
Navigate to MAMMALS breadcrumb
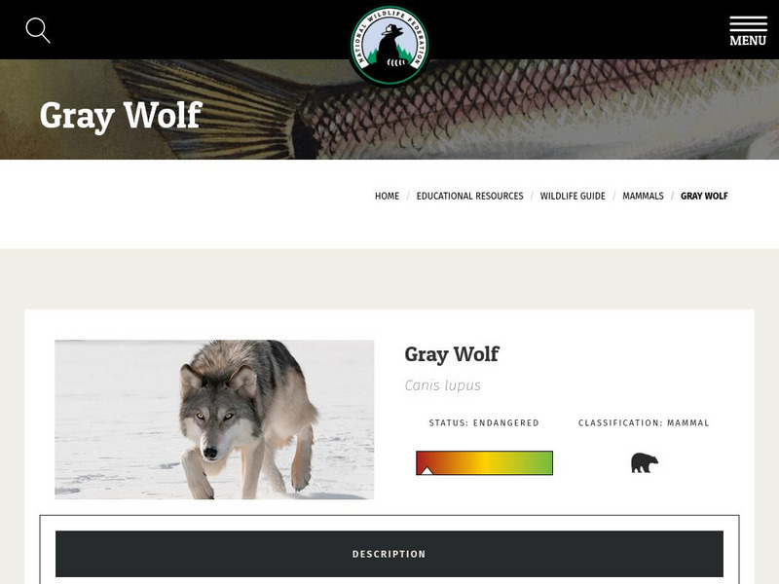click(643, 197)
